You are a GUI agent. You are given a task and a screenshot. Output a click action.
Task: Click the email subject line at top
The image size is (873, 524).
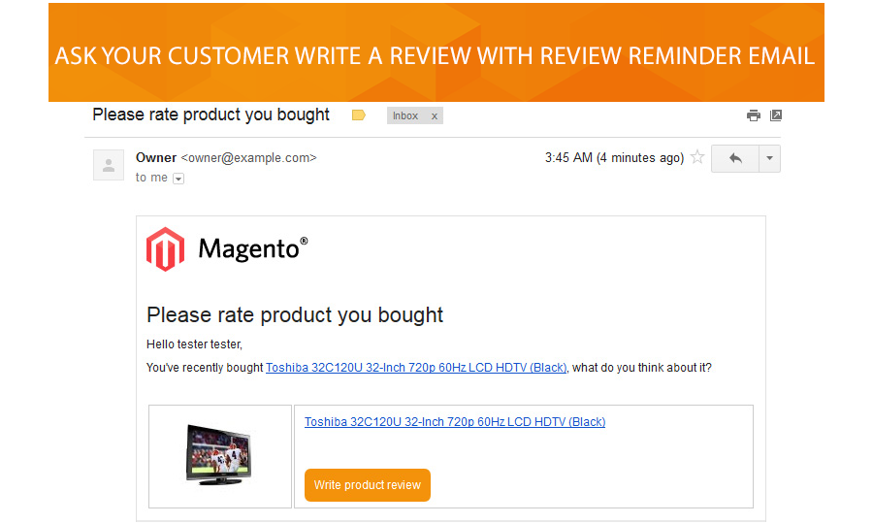coord(210,115)
